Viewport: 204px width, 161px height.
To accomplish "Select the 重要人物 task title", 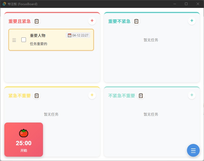I will tap(38, 35).
